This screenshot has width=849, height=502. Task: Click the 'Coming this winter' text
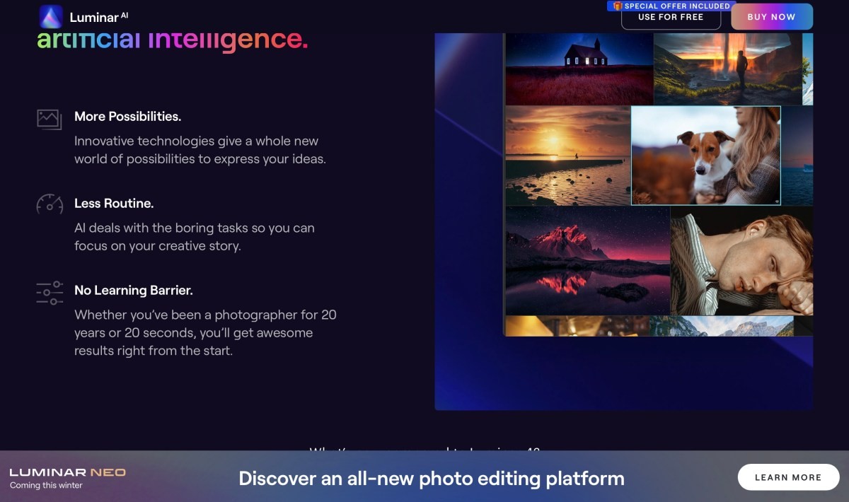point(46,486)
